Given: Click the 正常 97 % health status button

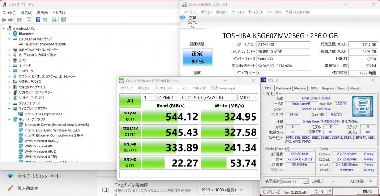Looking at the screenshot, I should [x=198, y=57].
